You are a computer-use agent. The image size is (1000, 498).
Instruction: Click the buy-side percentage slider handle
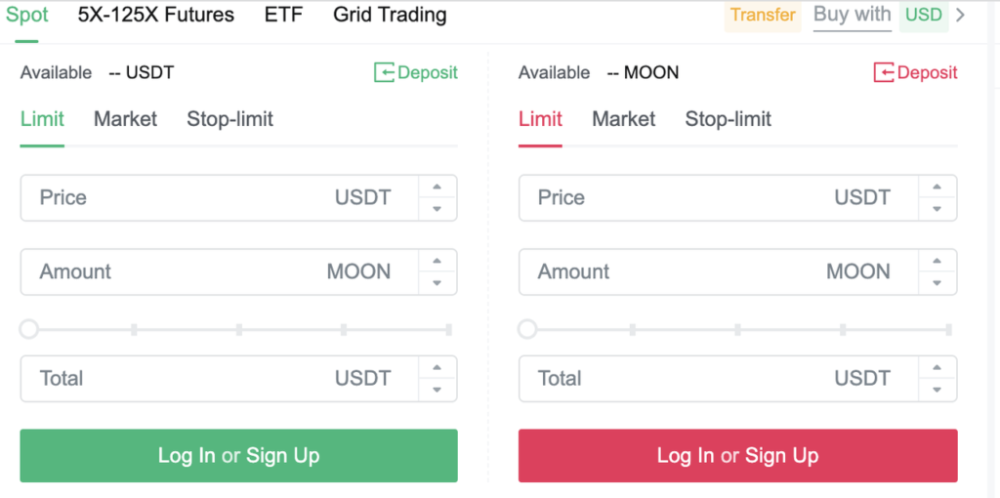point(28,329)
